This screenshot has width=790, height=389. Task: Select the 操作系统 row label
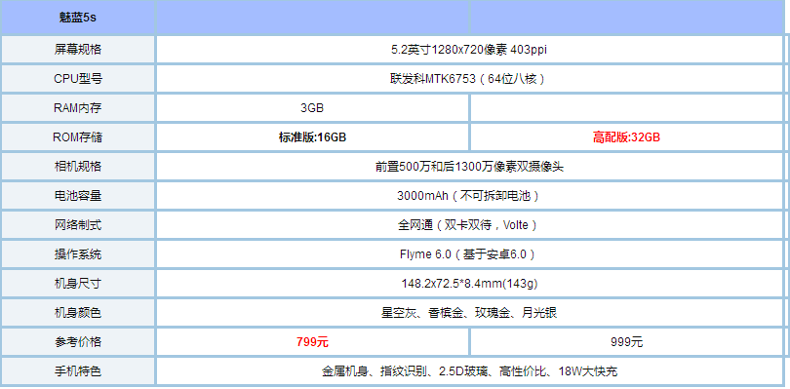click(78, 253)
